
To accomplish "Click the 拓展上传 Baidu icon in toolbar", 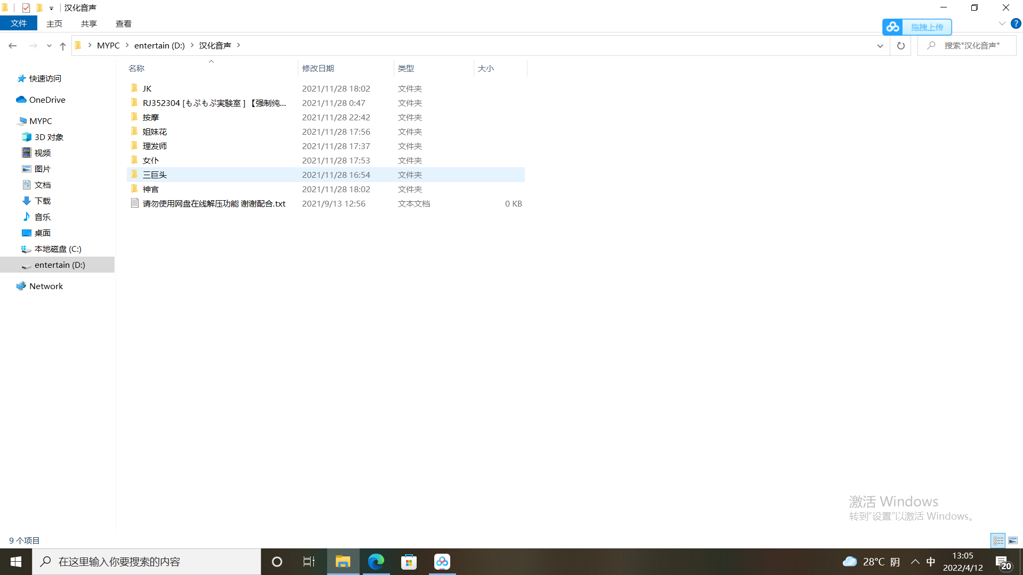I will [x=892, y=27].
